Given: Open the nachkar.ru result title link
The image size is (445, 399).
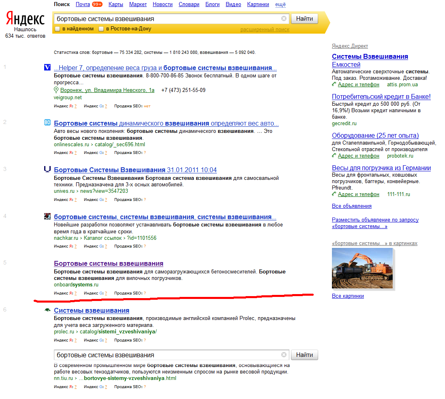Looking at the screenshot, I should tap(165, 217).
